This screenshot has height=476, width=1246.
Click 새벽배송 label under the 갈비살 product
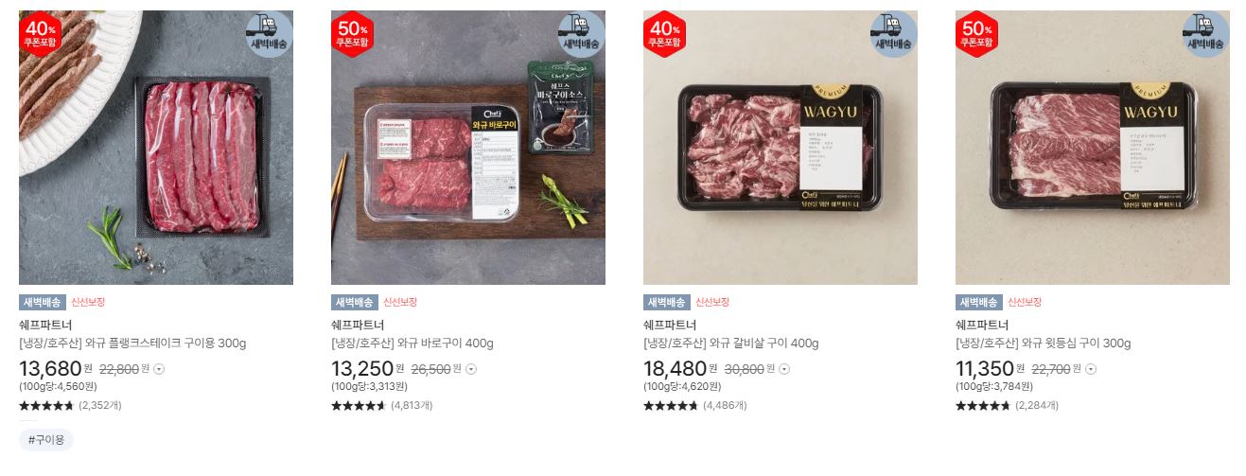click(x=666, y=303)
